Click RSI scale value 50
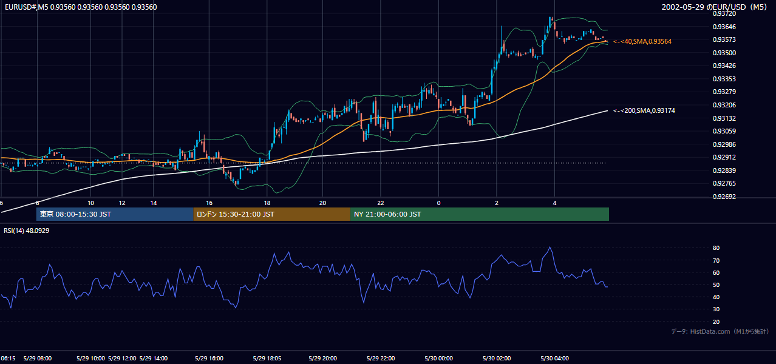The height and width of the screenshot is (364, 776). tap(716, 285)
